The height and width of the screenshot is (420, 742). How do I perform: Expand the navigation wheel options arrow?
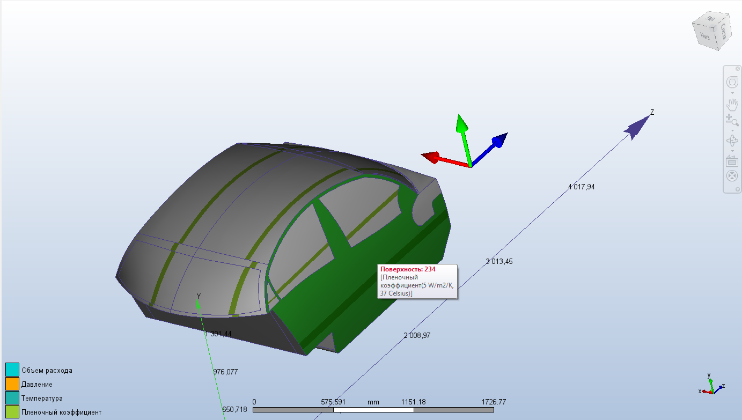[x=732, y=92]
